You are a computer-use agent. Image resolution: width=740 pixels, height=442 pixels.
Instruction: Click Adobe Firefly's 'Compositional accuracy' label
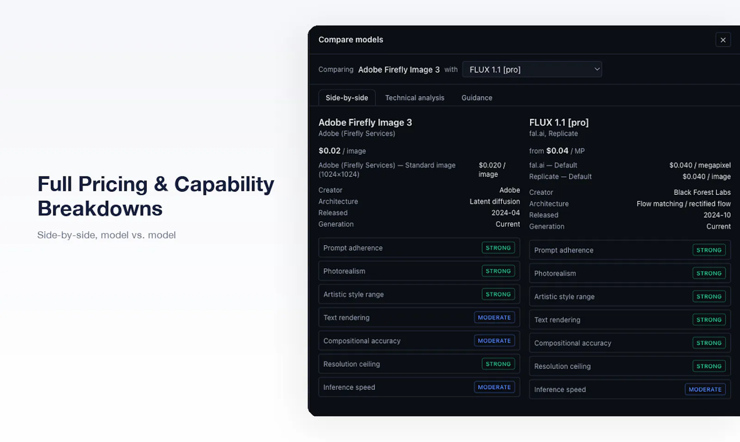[362, 341]
